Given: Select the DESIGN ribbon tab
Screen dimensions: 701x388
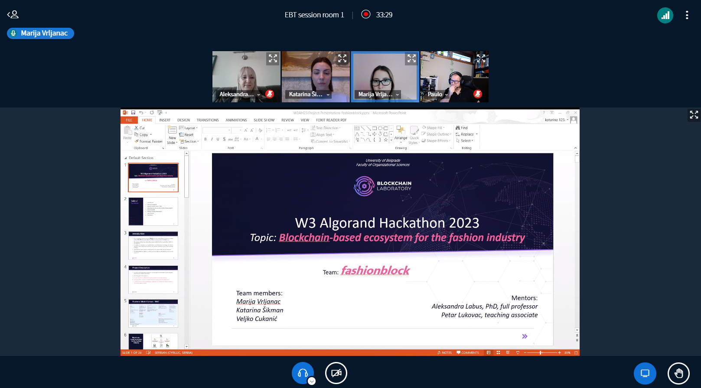Looking at the screenshot, I should tap(183, 120).
